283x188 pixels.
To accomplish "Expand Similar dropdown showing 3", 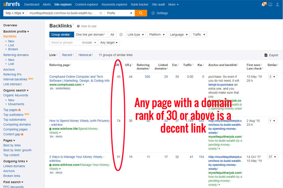I will coord(272,77).
